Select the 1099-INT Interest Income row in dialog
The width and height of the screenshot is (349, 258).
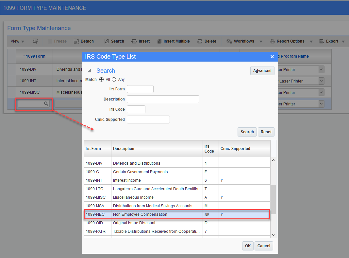[x=177, y=180]
